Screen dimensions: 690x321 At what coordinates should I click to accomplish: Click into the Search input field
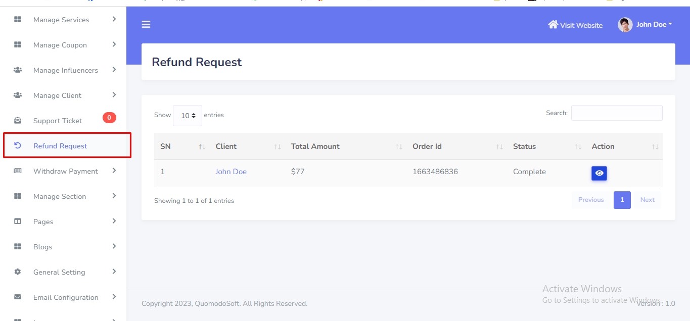pos(617,113)
